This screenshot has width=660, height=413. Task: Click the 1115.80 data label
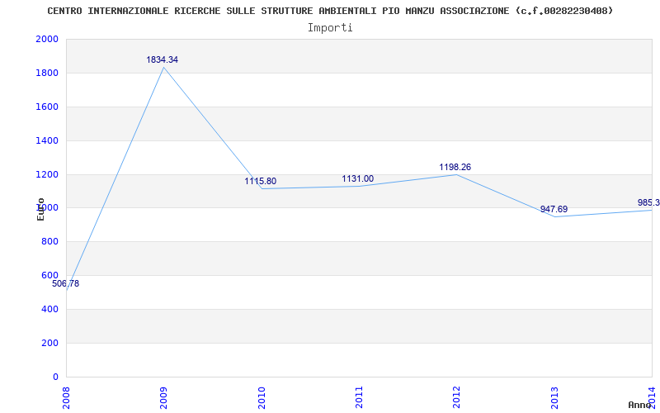tap(261, 181)
